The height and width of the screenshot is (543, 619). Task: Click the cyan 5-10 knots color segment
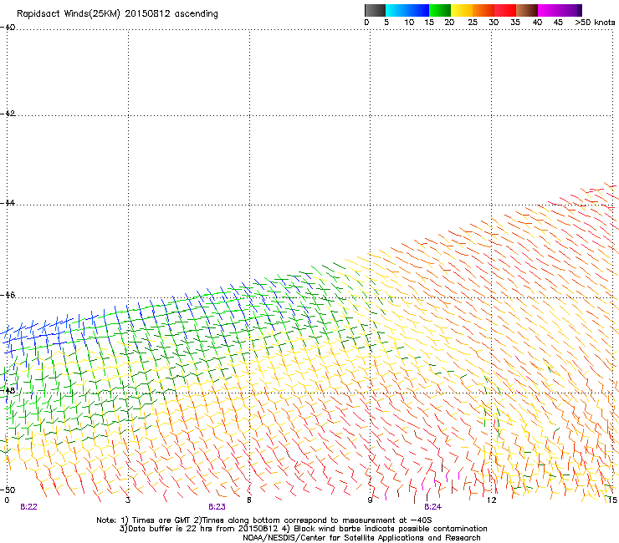396,10
